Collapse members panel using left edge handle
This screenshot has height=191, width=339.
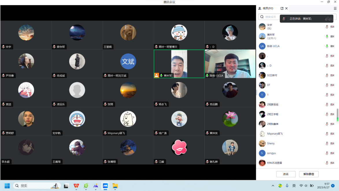coord(257,92)
